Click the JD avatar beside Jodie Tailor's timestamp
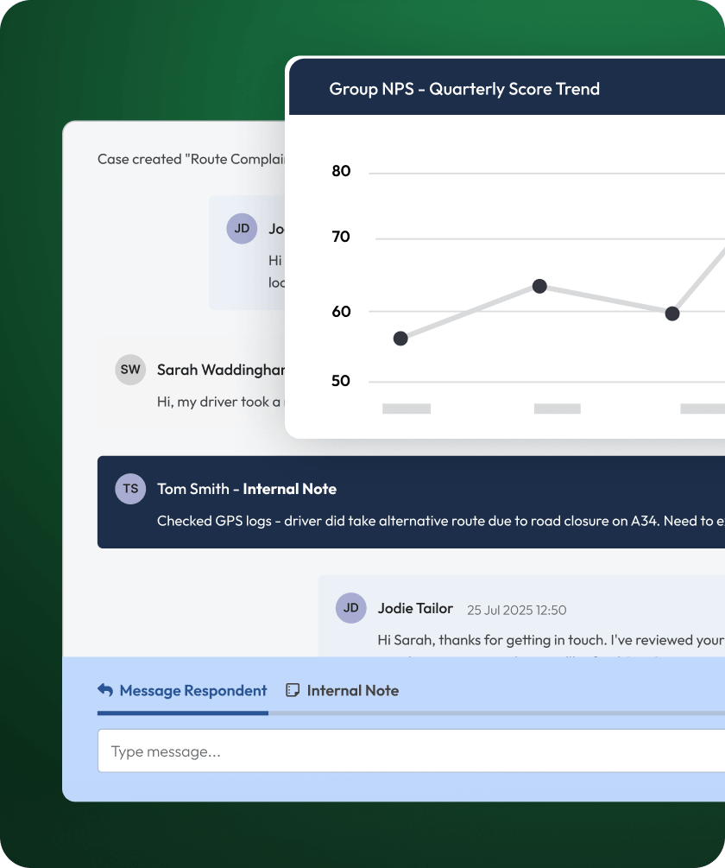The image size is (725, 868). (x=351, y=608)
